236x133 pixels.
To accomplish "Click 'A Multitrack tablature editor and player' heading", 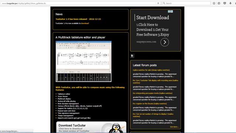I will pos(80,37).
